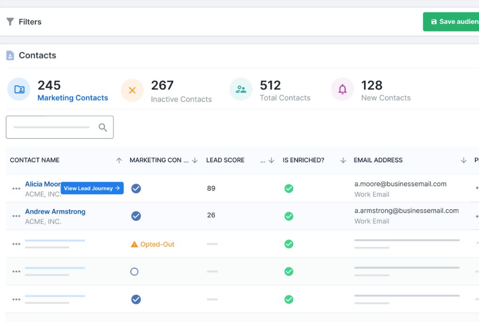
Task: Click the Email Address column header
Action: [x=378, y=160]
